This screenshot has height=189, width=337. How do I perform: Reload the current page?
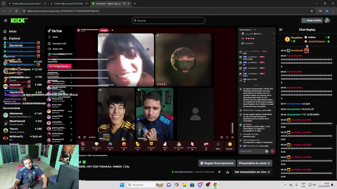[16, 11]
